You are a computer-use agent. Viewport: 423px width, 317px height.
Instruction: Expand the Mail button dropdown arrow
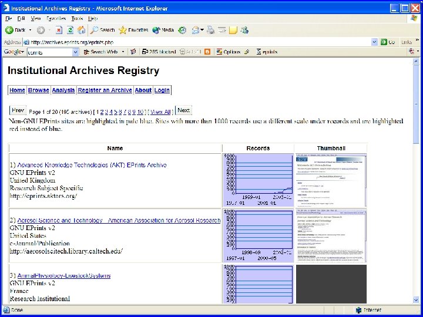(x=202, y=30)
